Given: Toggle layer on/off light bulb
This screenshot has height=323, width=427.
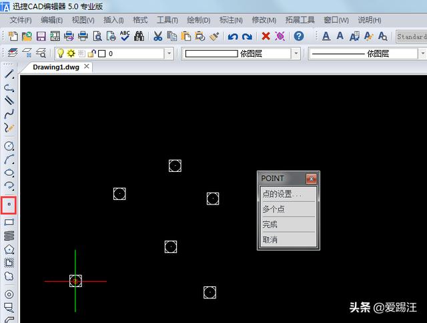Looking at the screenshot, I should (61, 53).
